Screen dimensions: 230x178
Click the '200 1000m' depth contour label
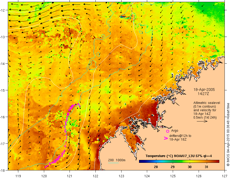[x=117, y=160]
